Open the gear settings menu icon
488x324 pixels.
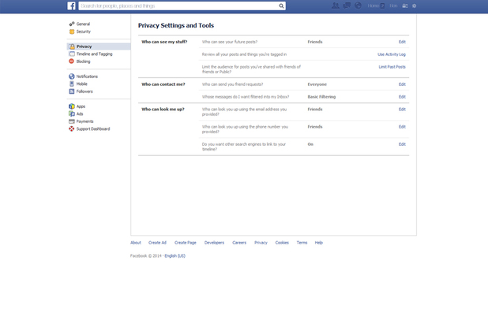point(415,6)
